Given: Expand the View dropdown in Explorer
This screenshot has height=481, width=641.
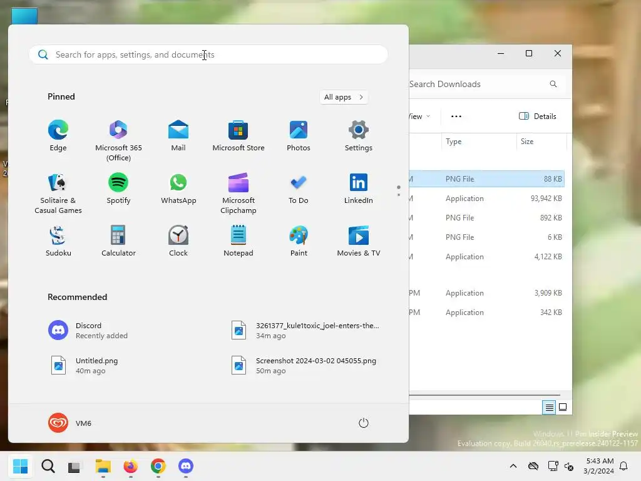Looking at the screenshot, I should [419, 116].
